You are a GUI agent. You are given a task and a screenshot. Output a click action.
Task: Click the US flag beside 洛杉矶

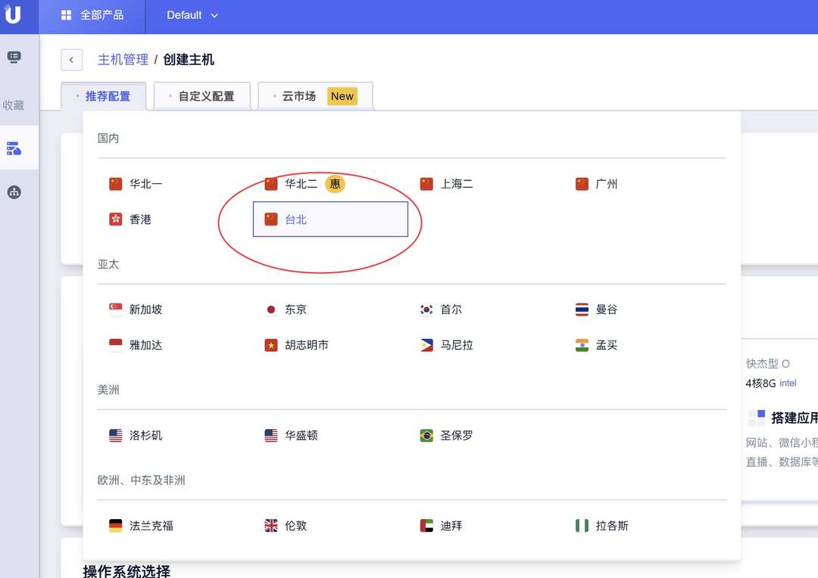[115, 435]
